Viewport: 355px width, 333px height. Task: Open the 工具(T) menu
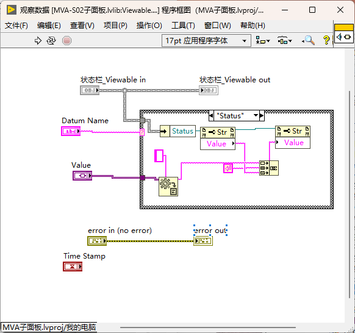click(183, 26)
